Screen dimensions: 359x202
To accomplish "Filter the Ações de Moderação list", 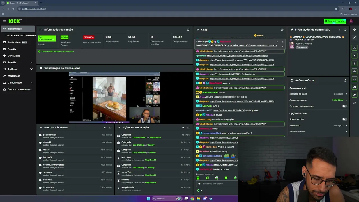I will (183, 127).
